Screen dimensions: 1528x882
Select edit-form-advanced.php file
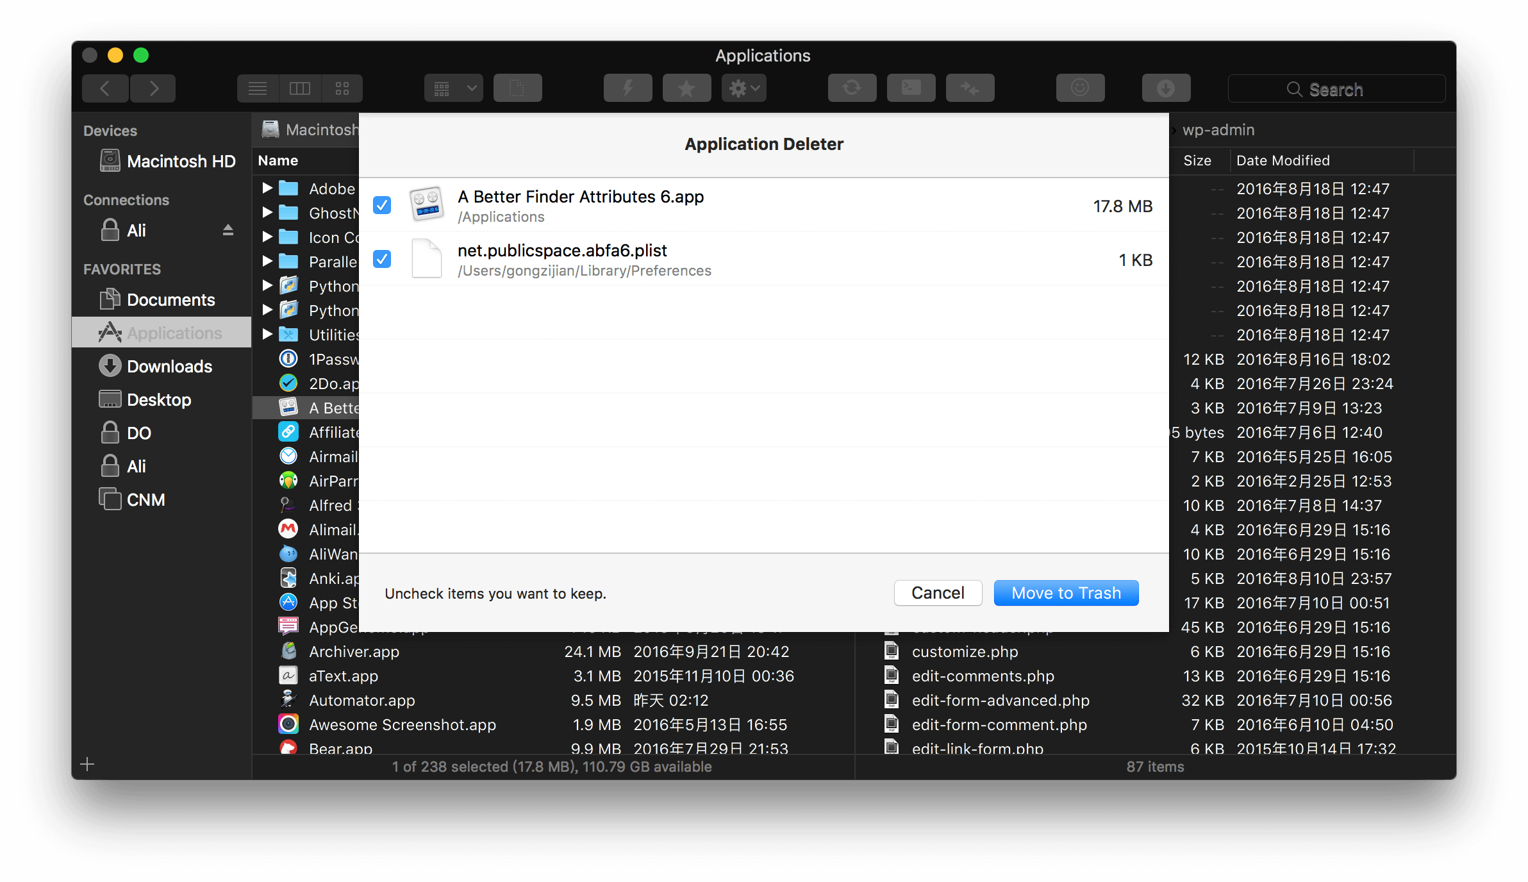(x=1156, y=700)
